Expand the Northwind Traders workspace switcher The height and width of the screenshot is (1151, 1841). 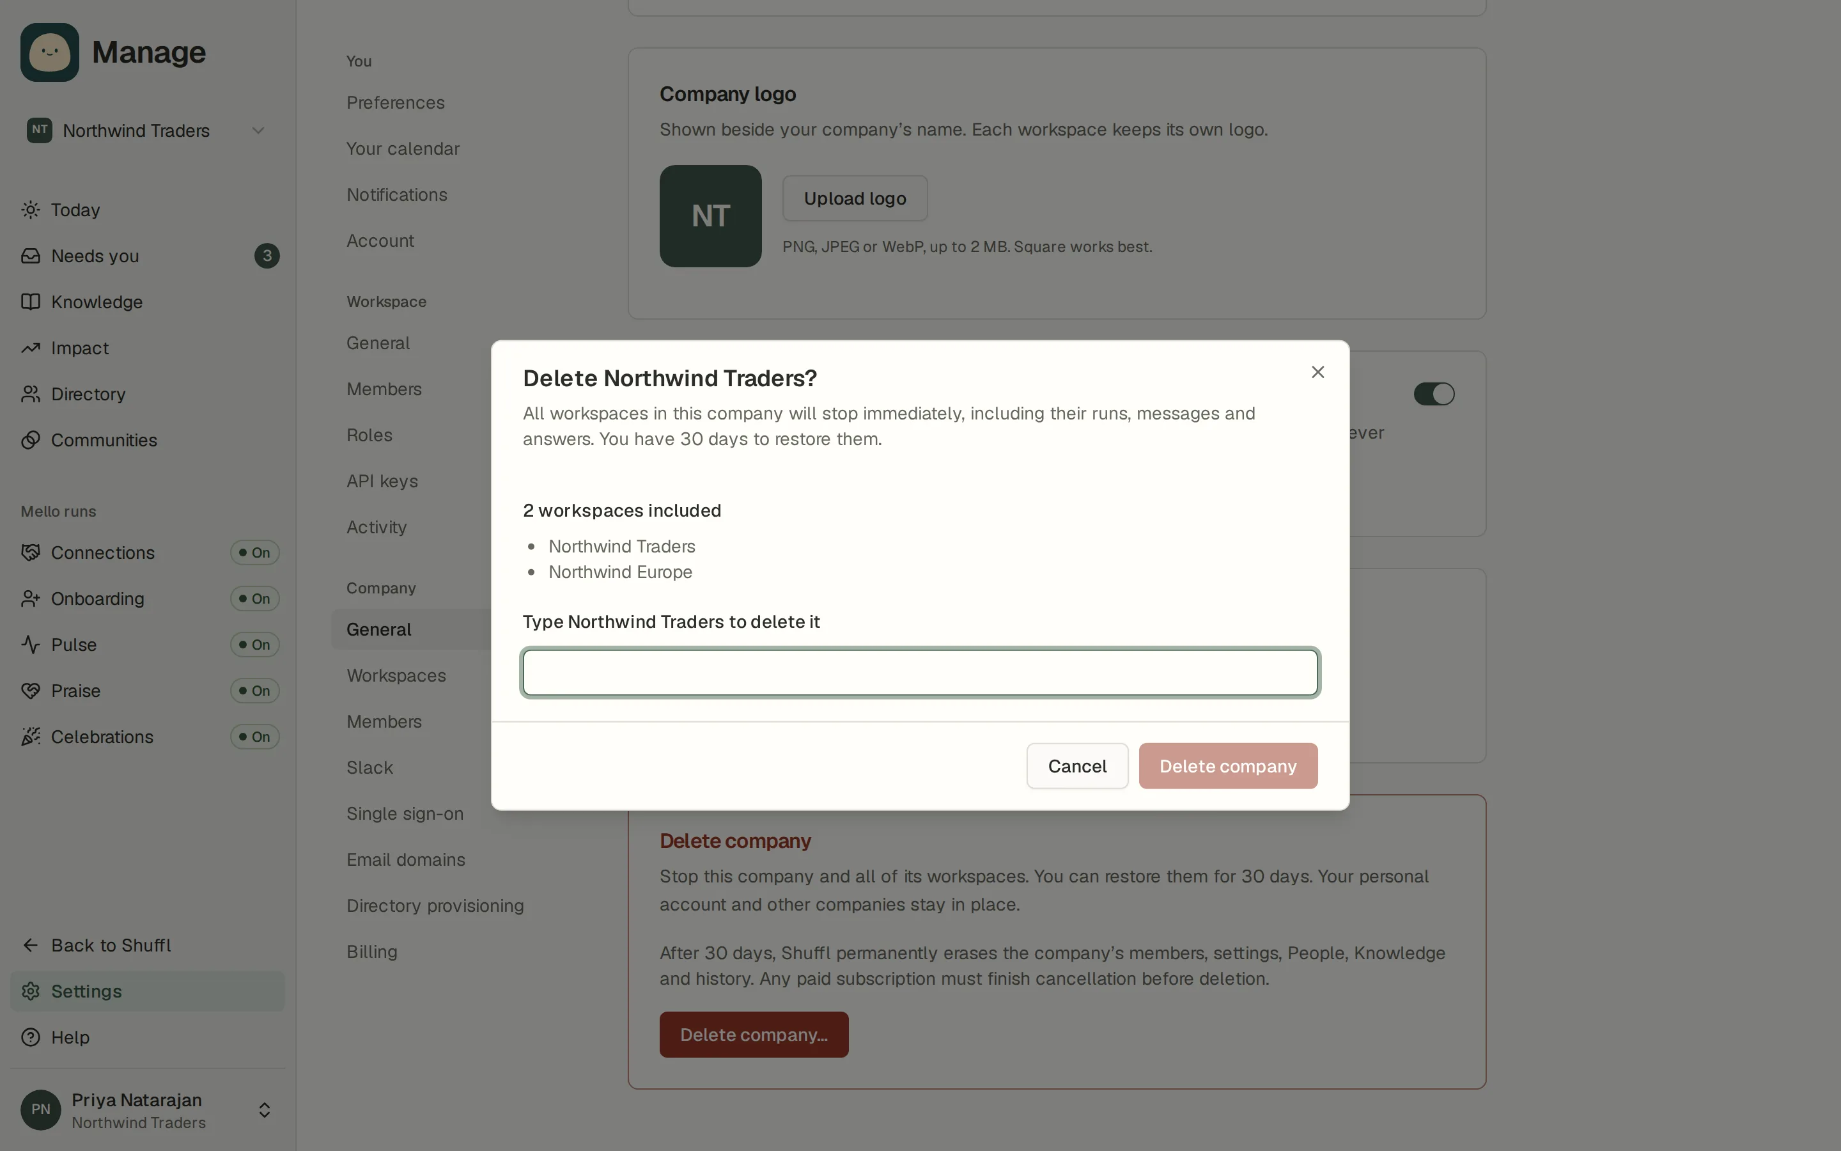tap(147, 130)
